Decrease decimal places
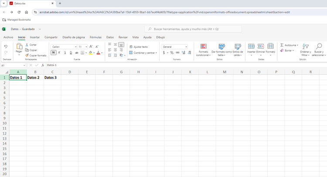327x177 pixels. coord(189,52)
